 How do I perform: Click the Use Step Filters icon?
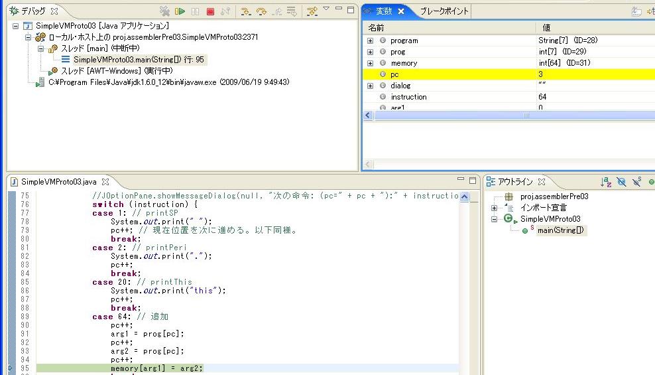[x=312, y=11]
